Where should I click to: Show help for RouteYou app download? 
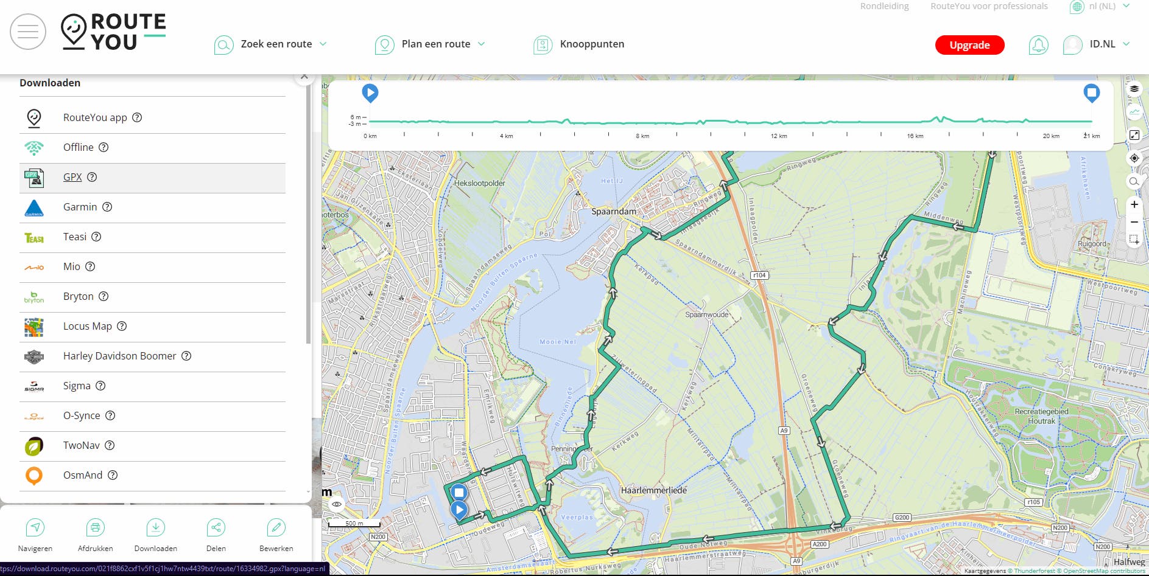(137, 117)
